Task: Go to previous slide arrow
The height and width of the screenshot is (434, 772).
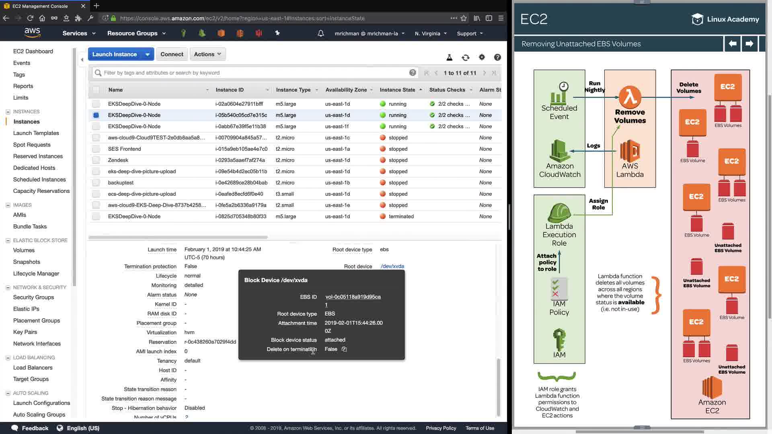Action: click(x=733, y=43)
